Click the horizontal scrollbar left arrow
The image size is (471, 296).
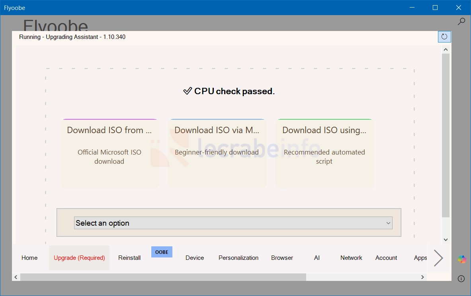pos(16,277)
